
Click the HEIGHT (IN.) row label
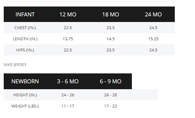[x=25, y=95]
